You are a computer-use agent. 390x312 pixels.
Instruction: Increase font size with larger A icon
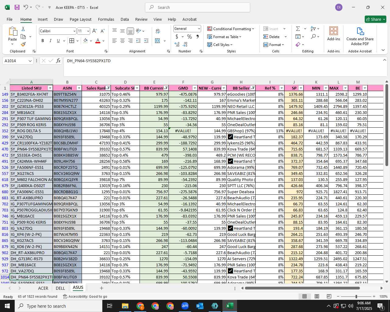[x=94, y=31]
